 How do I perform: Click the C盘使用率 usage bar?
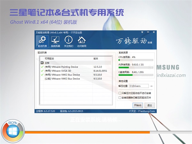tap(136, 76)
